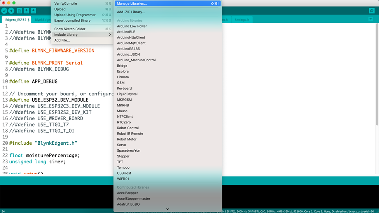
Task: Click '#include "BlynkEdgent.h"' code line
Action: (x=43, y=143)
